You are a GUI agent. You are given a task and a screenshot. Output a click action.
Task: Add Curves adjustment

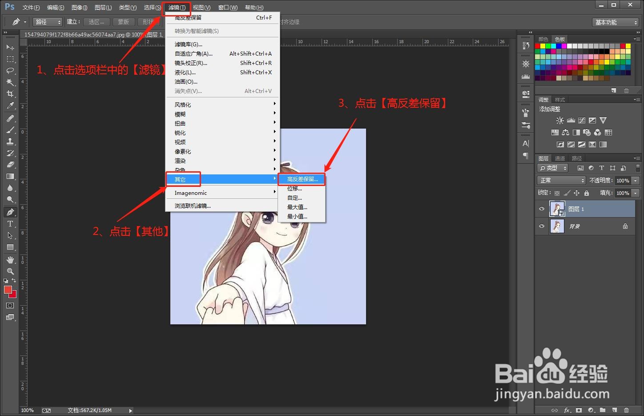pyautogui.click(x=581, y=120)
